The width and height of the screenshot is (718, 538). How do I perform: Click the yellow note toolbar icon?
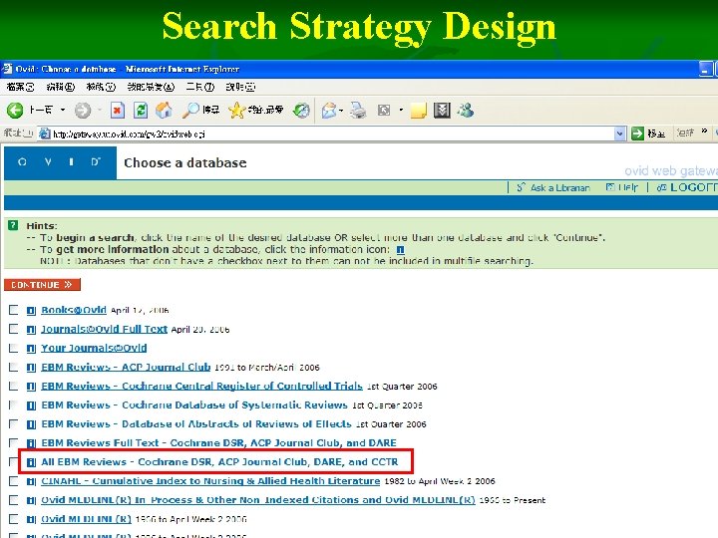[x=419, y=111]
